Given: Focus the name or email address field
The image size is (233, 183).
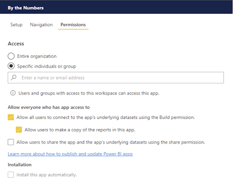Looking at the screenshot, I should 116,78.
